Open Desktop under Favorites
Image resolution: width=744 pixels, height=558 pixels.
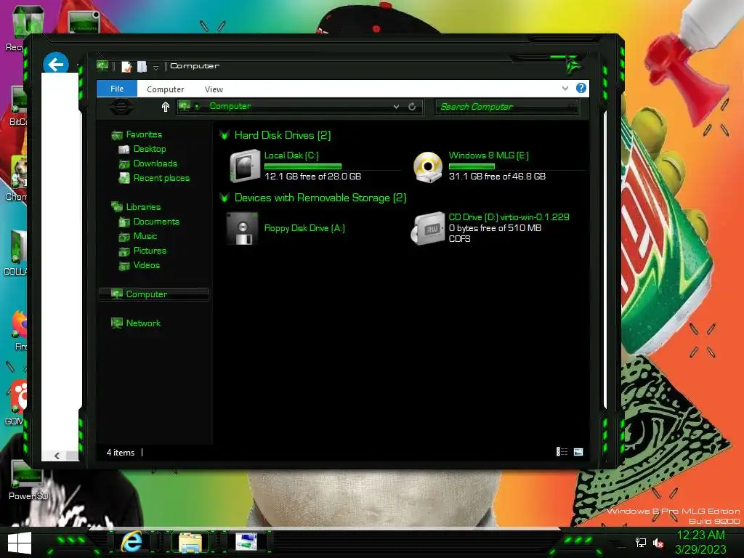(x=150, y=148)
